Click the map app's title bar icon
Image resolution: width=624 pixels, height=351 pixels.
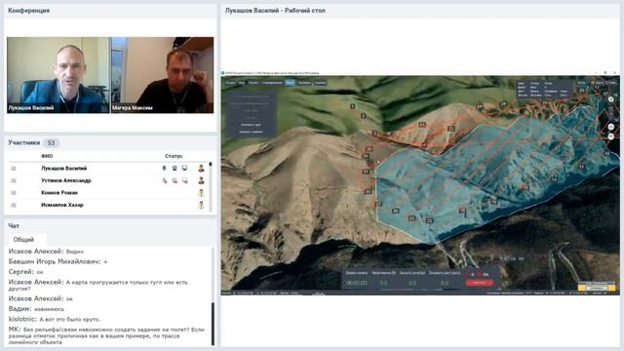tap(223, 73)
